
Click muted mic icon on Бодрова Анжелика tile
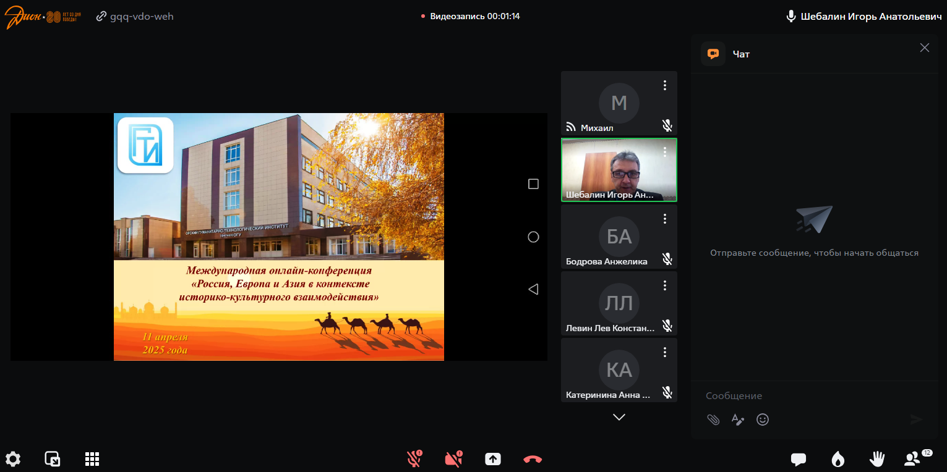(x=667, y=259)
